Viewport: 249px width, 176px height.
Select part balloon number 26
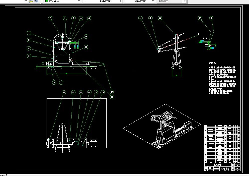click(112, 97)
